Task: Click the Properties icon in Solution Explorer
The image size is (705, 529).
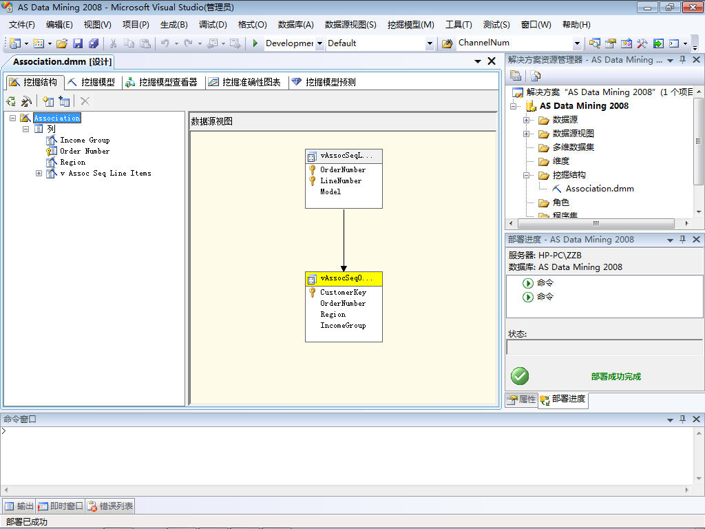Action: [x=516, y=76]
